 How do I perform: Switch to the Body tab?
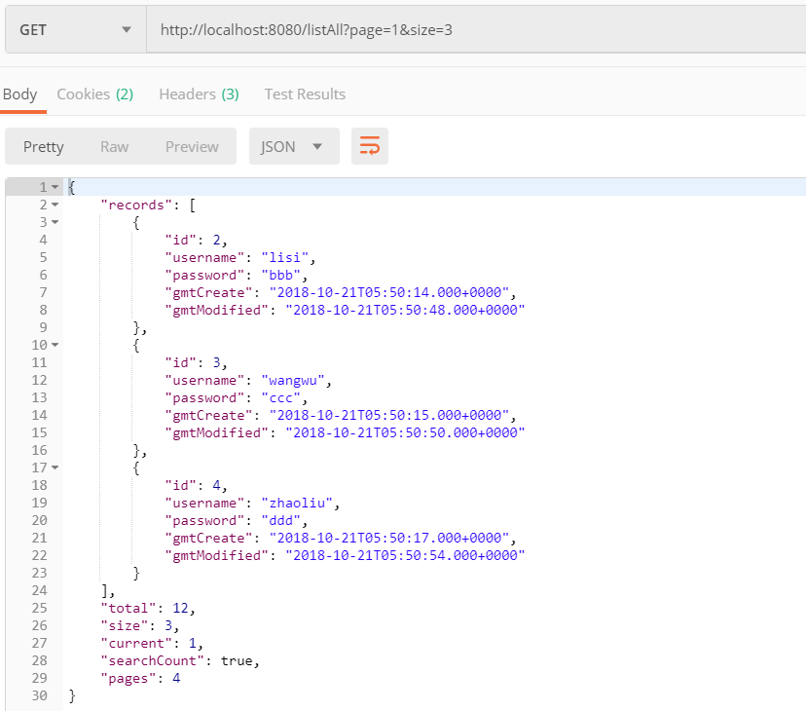20,94
